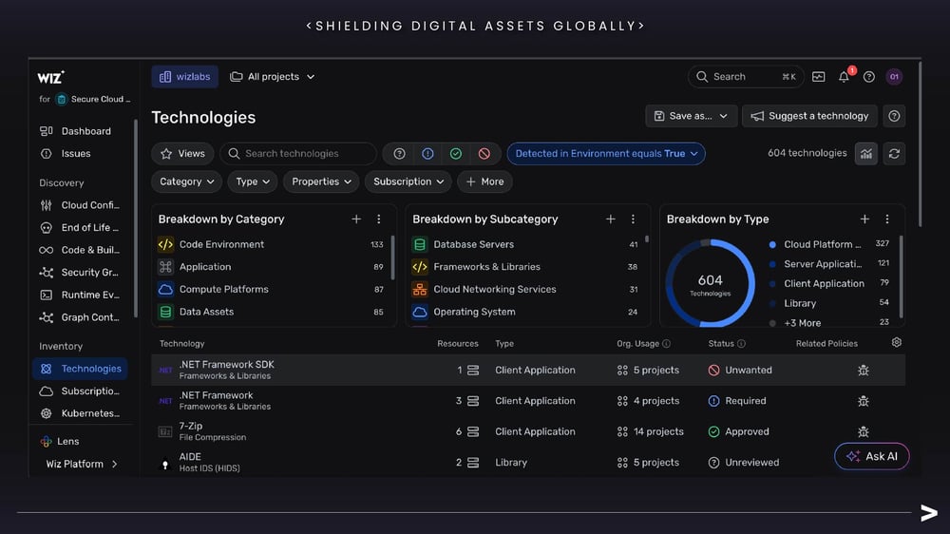Click the Org. Usage info icon
950x534 pixels.
pyautogui.click(x=667, y=344)
